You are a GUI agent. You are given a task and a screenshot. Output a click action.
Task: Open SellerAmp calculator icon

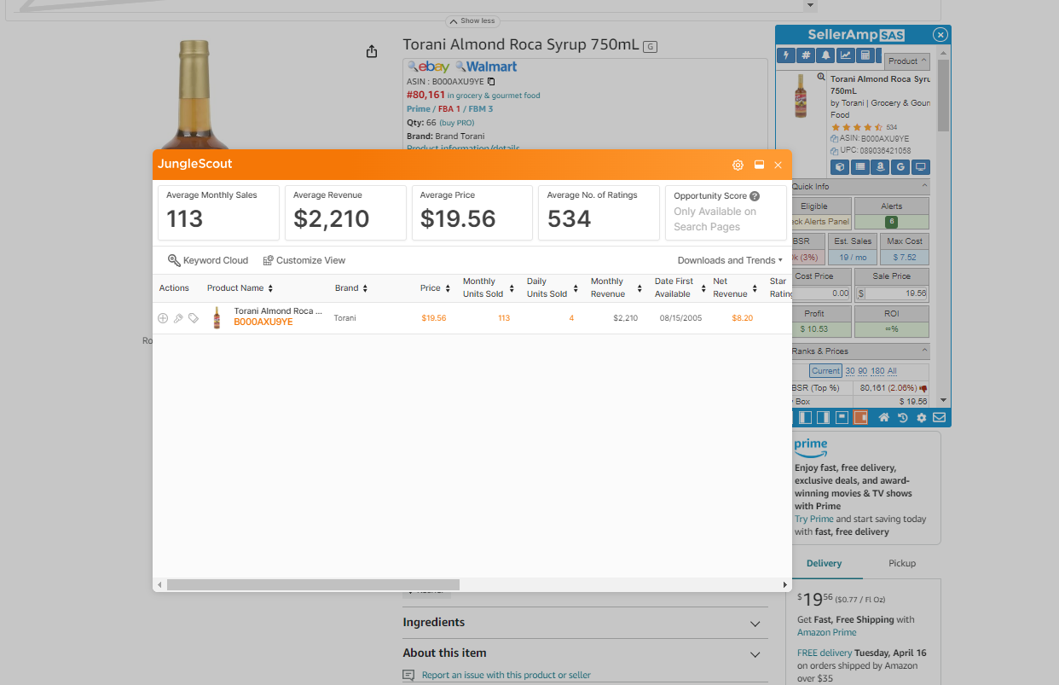tap(865, 55)
